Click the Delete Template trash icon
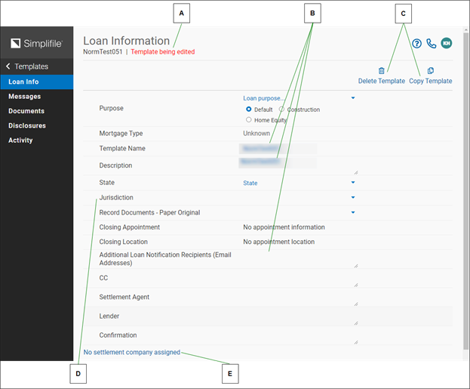470x389 pixels. tap(381, 71)
